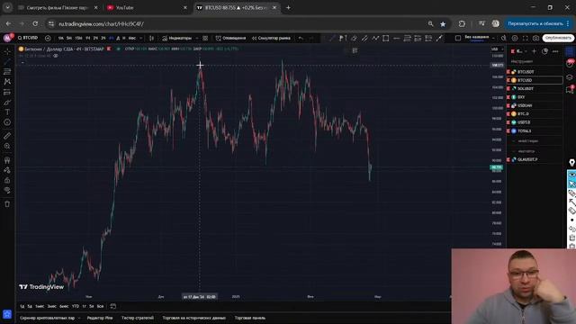This screenshot has height=324, width=576.
Task: Click the undo arrow in top toolbar
Action: click(x=301, y=38)
